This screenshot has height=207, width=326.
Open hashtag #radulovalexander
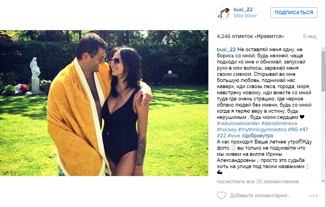tap(238, 123)
